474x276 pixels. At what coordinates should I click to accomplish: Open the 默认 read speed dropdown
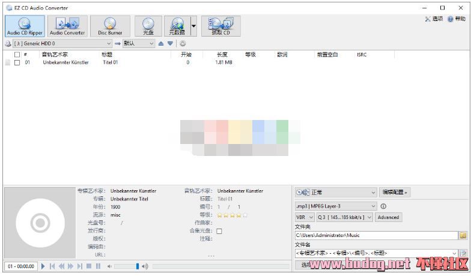(139, 43)
